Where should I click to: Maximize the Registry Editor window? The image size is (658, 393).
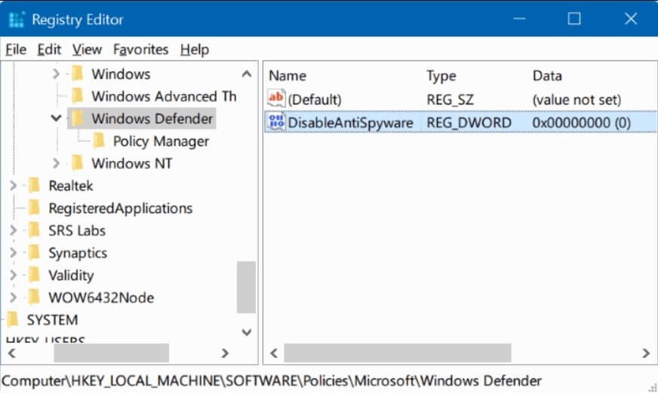[x=574, y=19]
